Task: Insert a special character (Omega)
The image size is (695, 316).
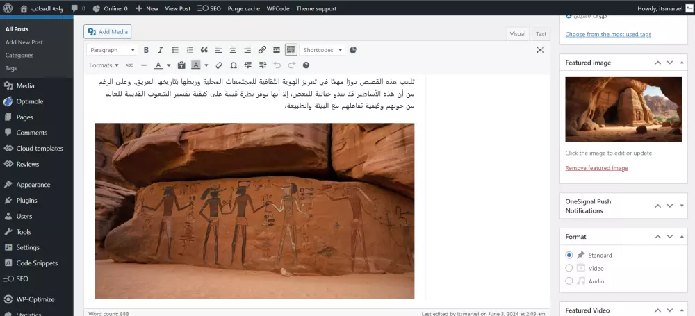Action: click(234, 65)
